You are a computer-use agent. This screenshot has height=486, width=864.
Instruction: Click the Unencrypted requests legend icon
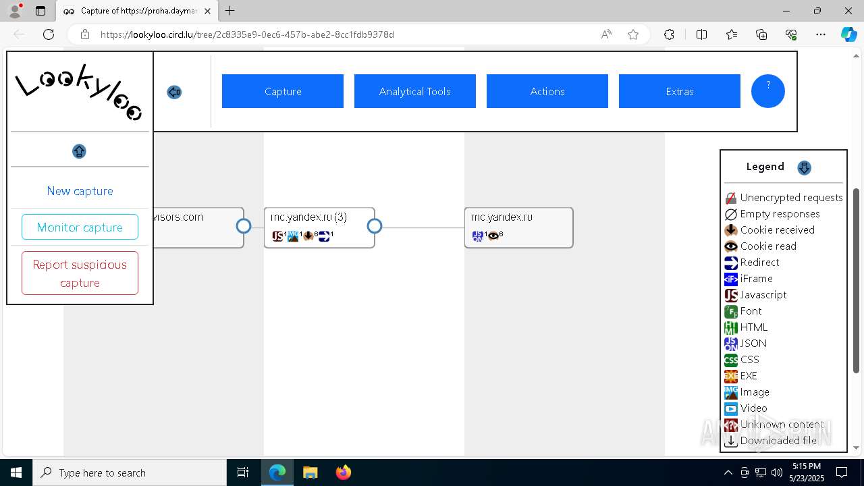tap(731, 198)
